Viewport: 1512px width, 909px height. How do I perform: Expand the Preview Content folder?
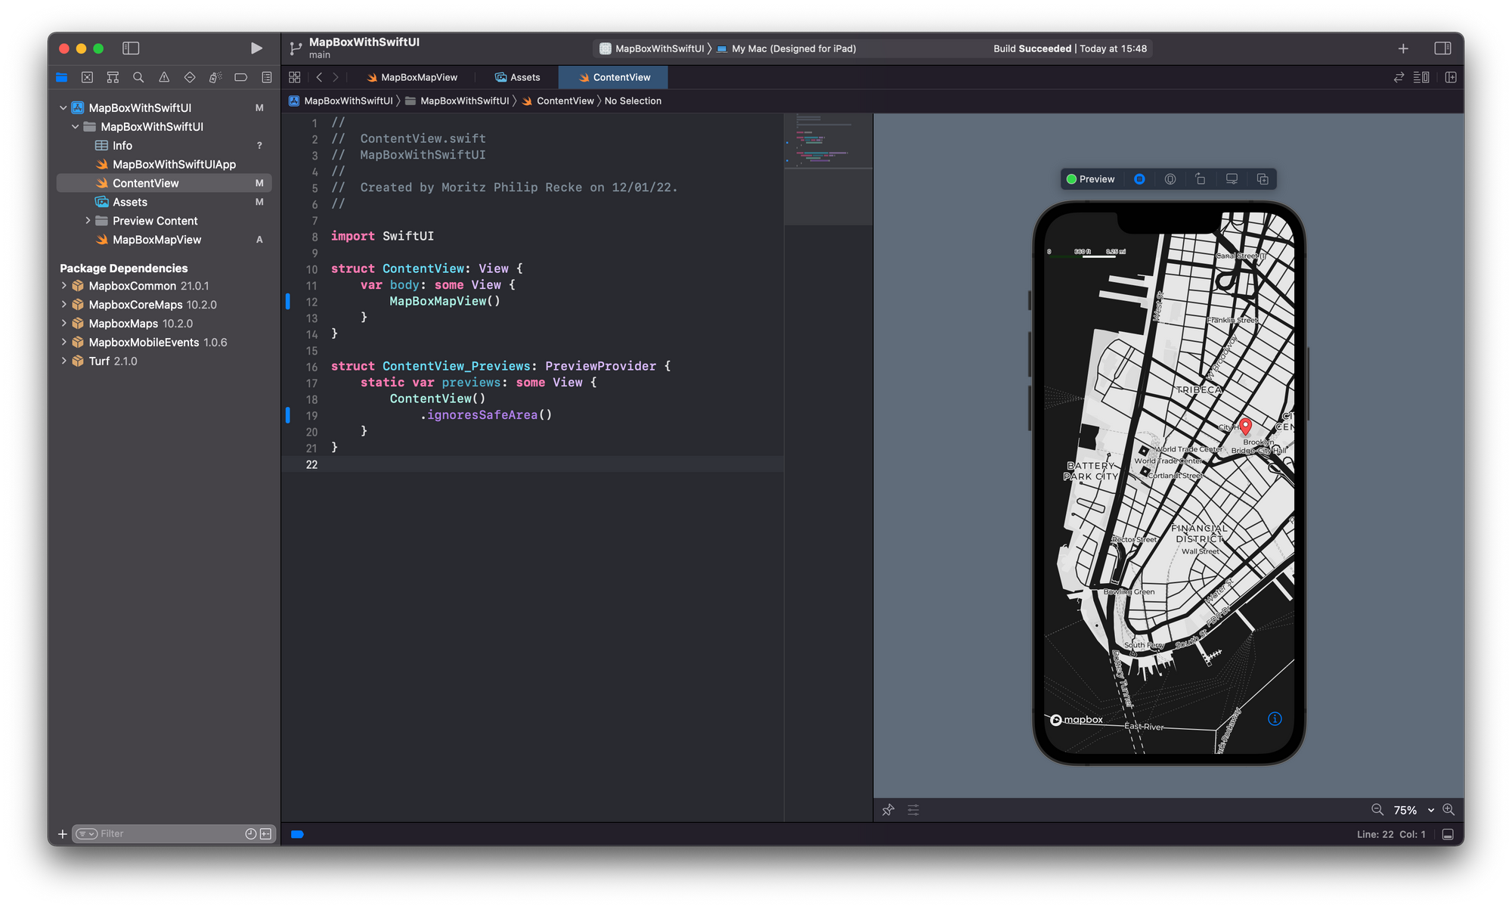(88, 221)
